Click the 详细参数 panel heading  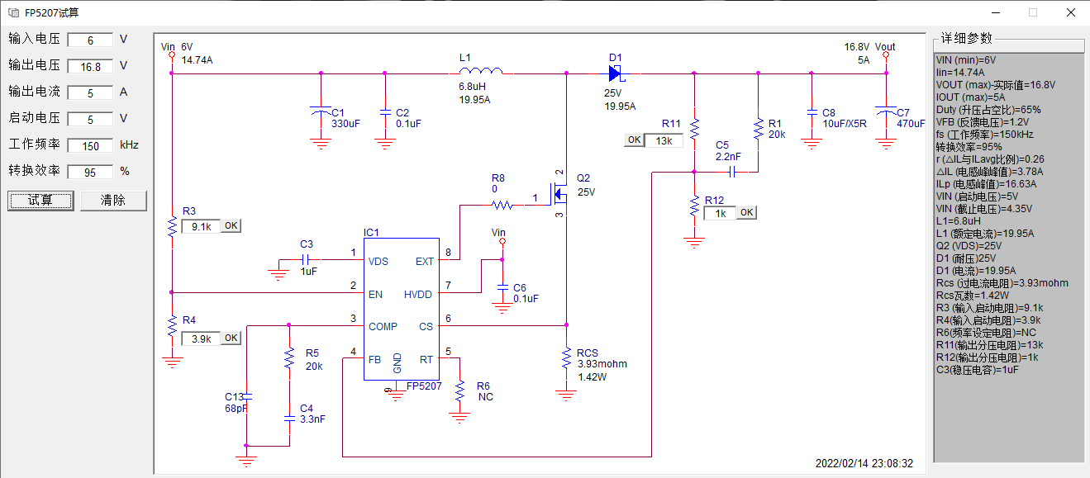966,38
